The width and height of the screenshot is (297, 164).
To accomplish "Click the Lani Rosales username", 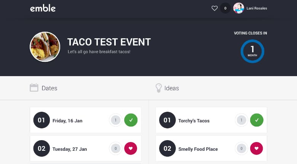I will pos(257,8).
